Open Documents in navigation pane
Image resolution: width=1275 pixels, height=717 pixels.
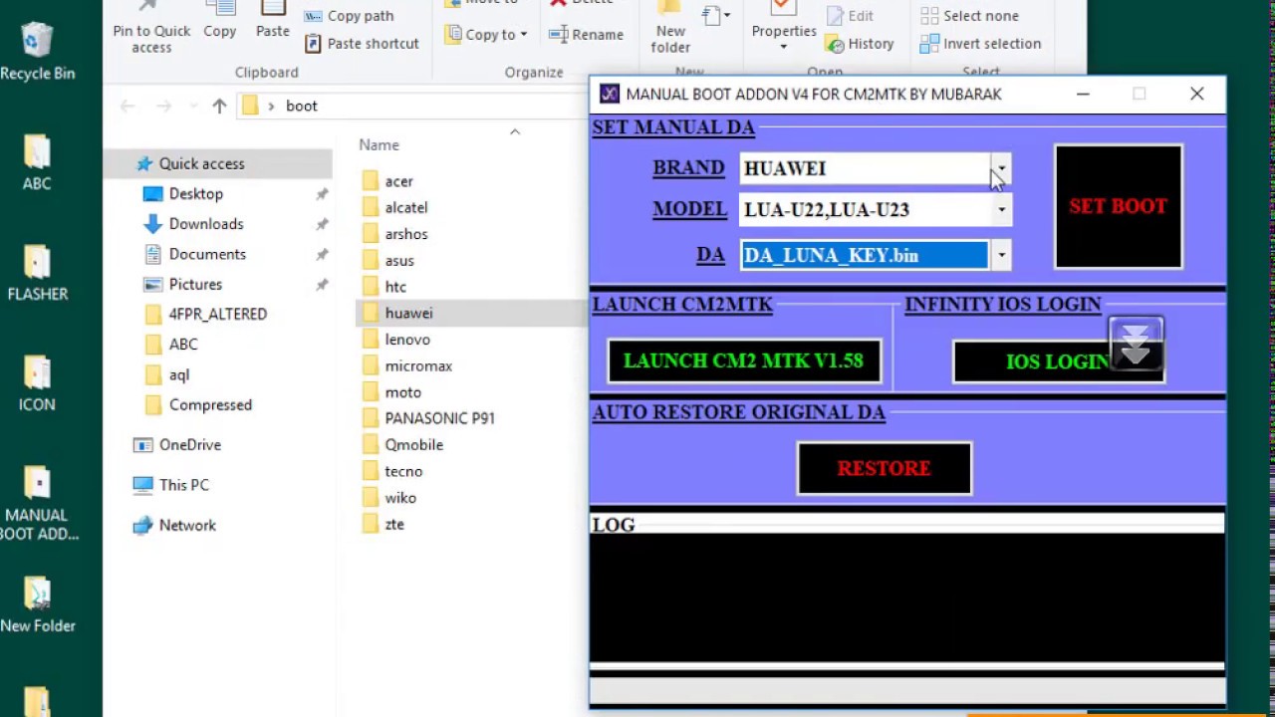click(x=207, y=254)
